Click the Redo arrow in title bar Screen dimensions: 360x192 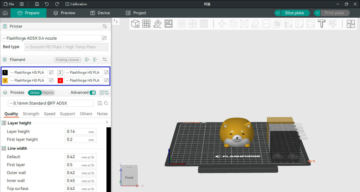[x=57, y=4]
